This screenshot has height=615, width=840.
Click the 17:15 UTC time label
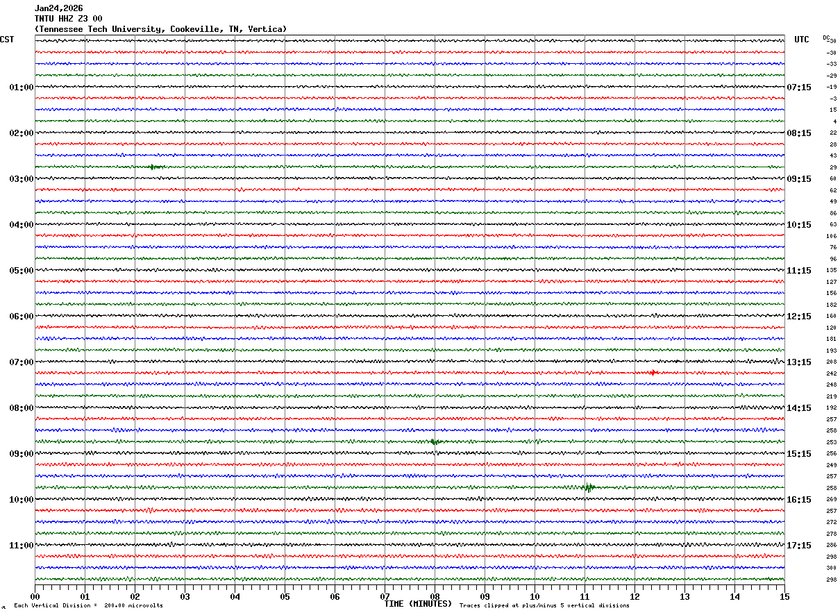pyautogui.click(x=799, y=546)
